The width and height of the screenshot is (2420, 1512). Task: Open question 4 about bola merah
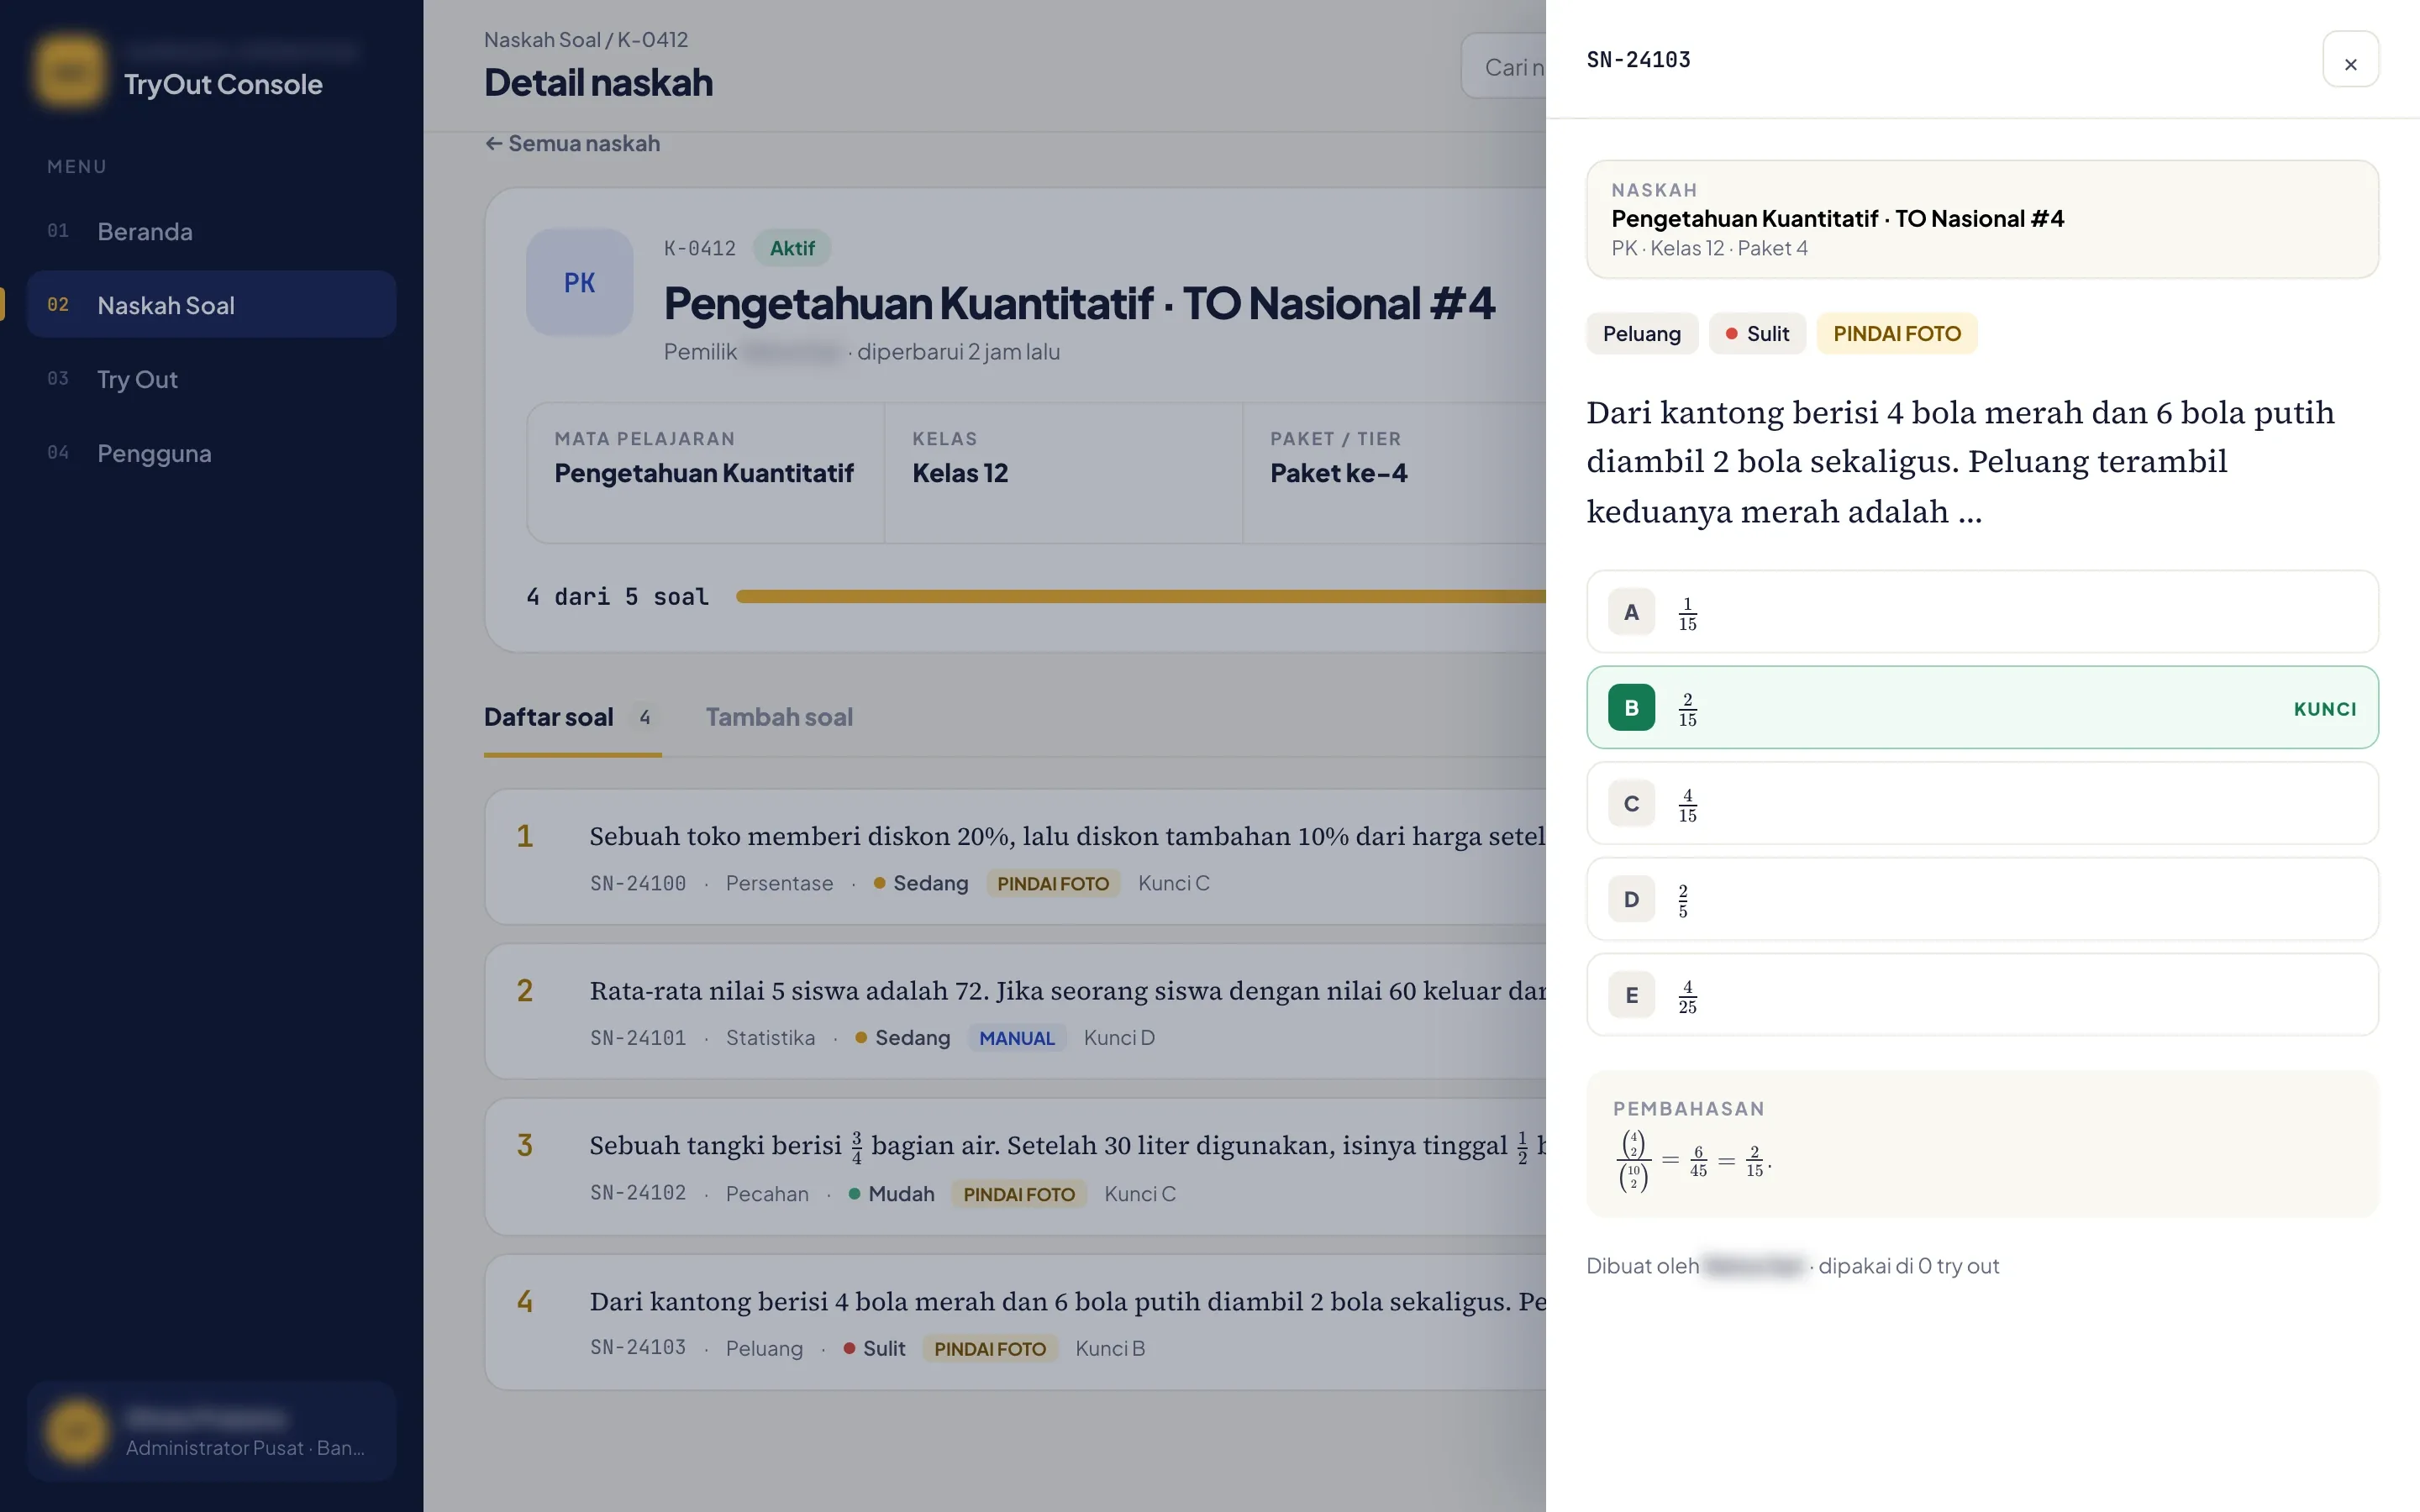1015,1323
